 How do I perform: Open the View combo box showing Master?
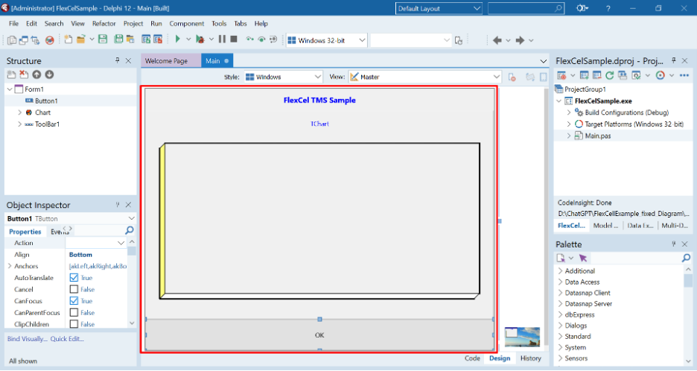pos(424,77)
